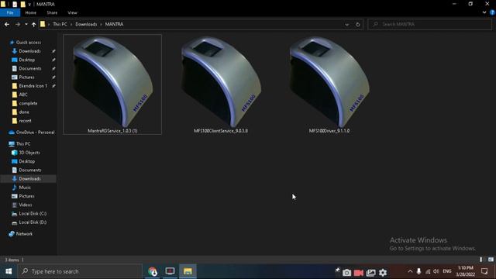The height and width of the screenshot is (279, 496).
Task: Switch to details view icon
Action: (481, 260)
